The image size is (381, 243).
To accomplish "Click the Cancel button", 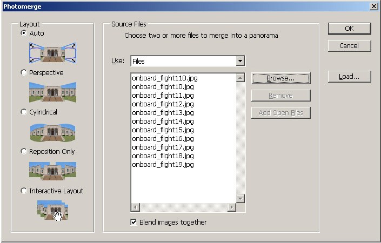I will point(349,46).
